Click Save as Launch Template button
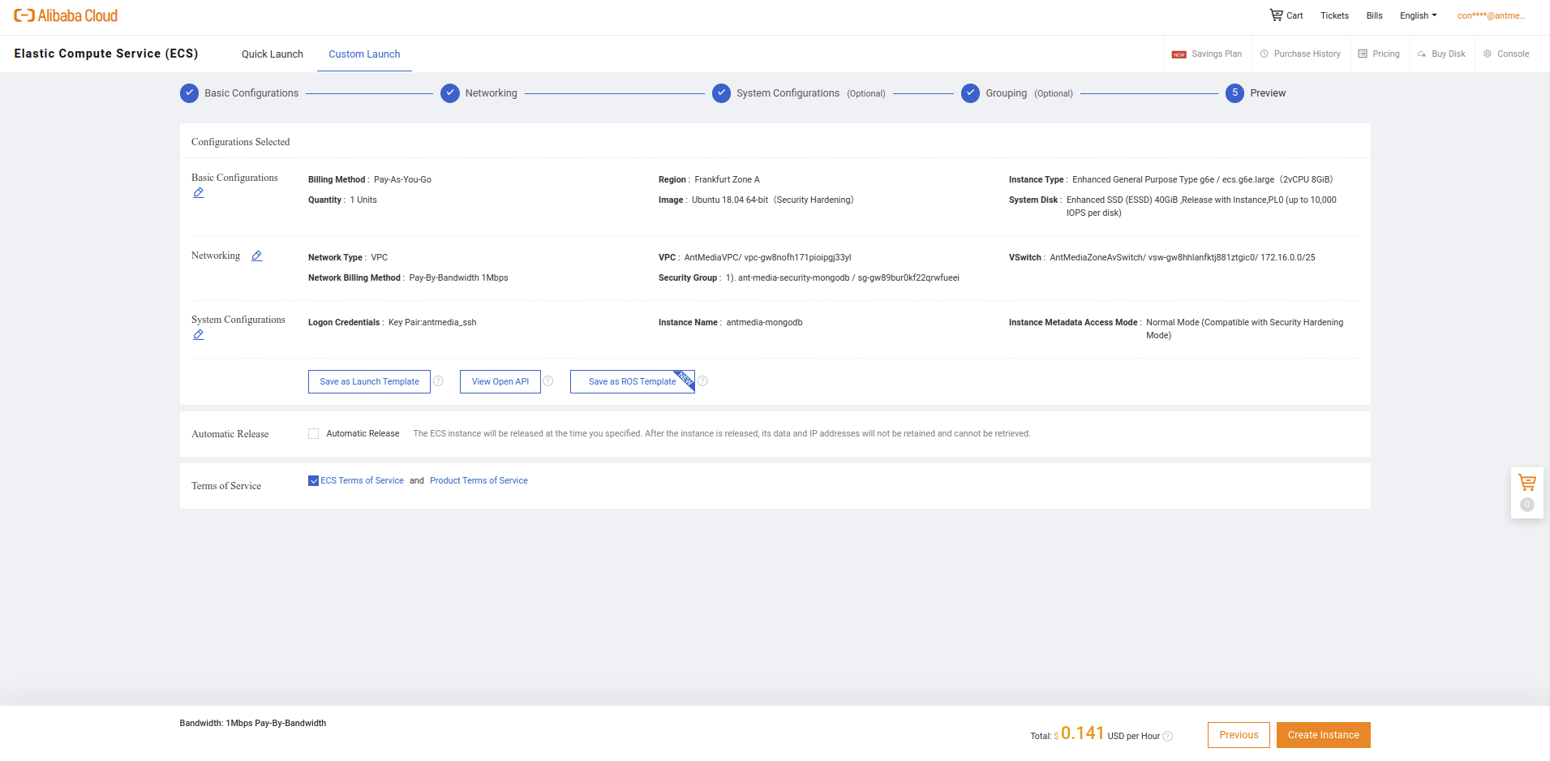Image resolution: width=1550 pixels, height=761 pixels. tap(369, 381)
